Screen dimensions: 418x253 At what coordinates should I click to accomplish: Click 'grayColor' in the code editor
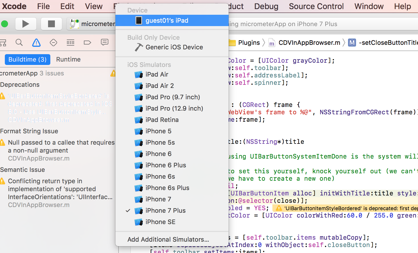(310, 61)
